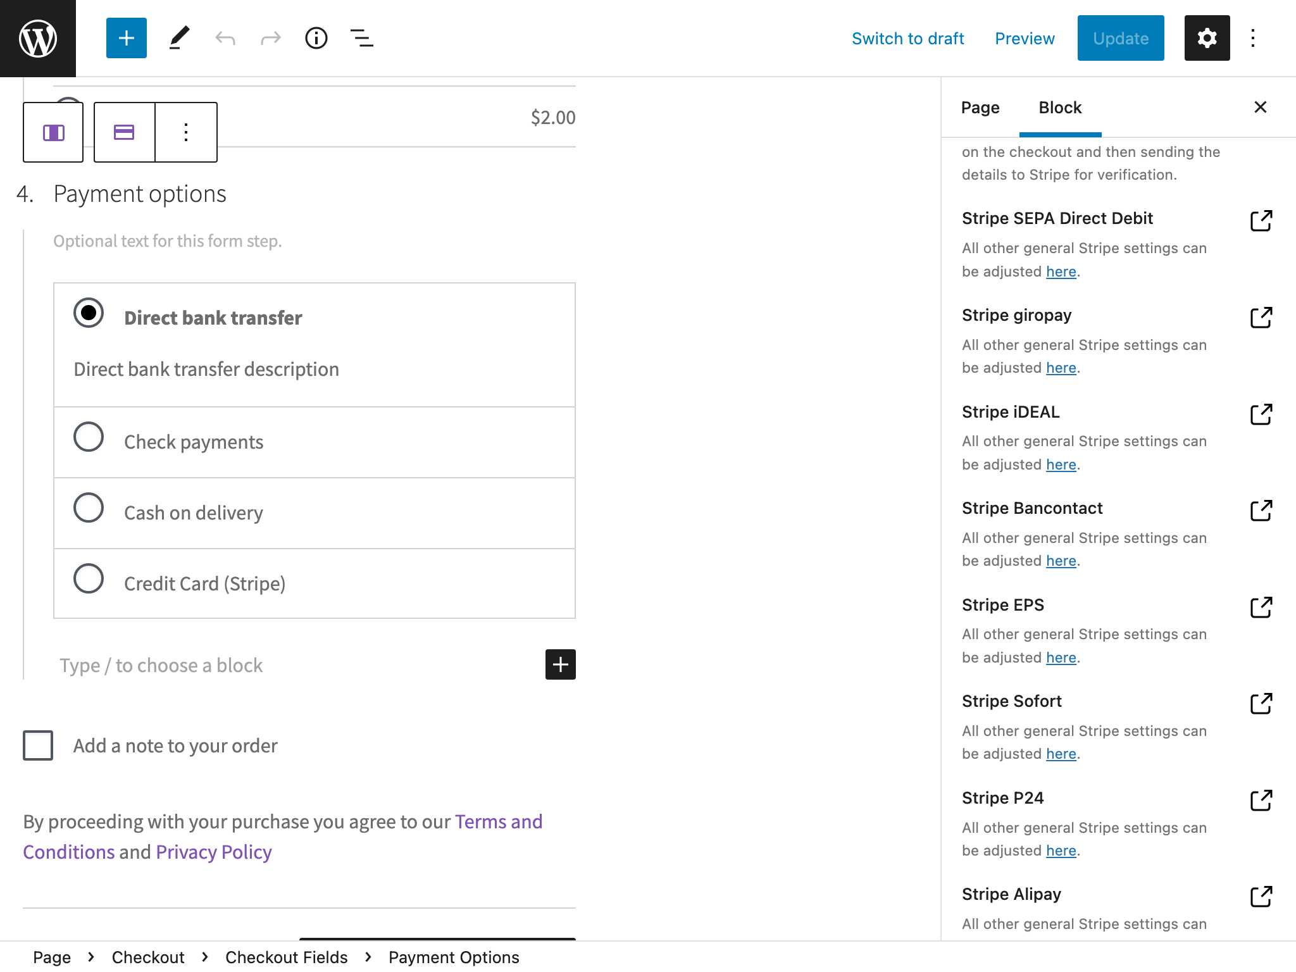Click the $2.00 price text
1296x972 pixels.
553,117
